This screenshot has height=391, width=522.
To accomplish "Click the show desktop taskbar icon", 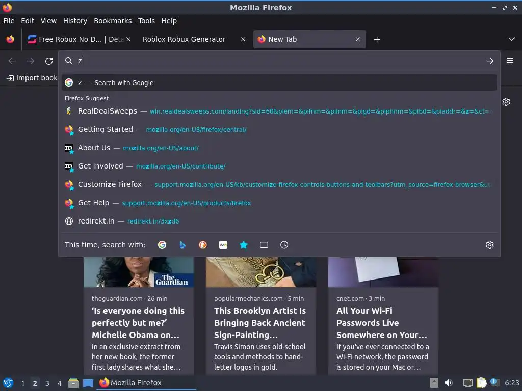I will click(x=88, y=383).
